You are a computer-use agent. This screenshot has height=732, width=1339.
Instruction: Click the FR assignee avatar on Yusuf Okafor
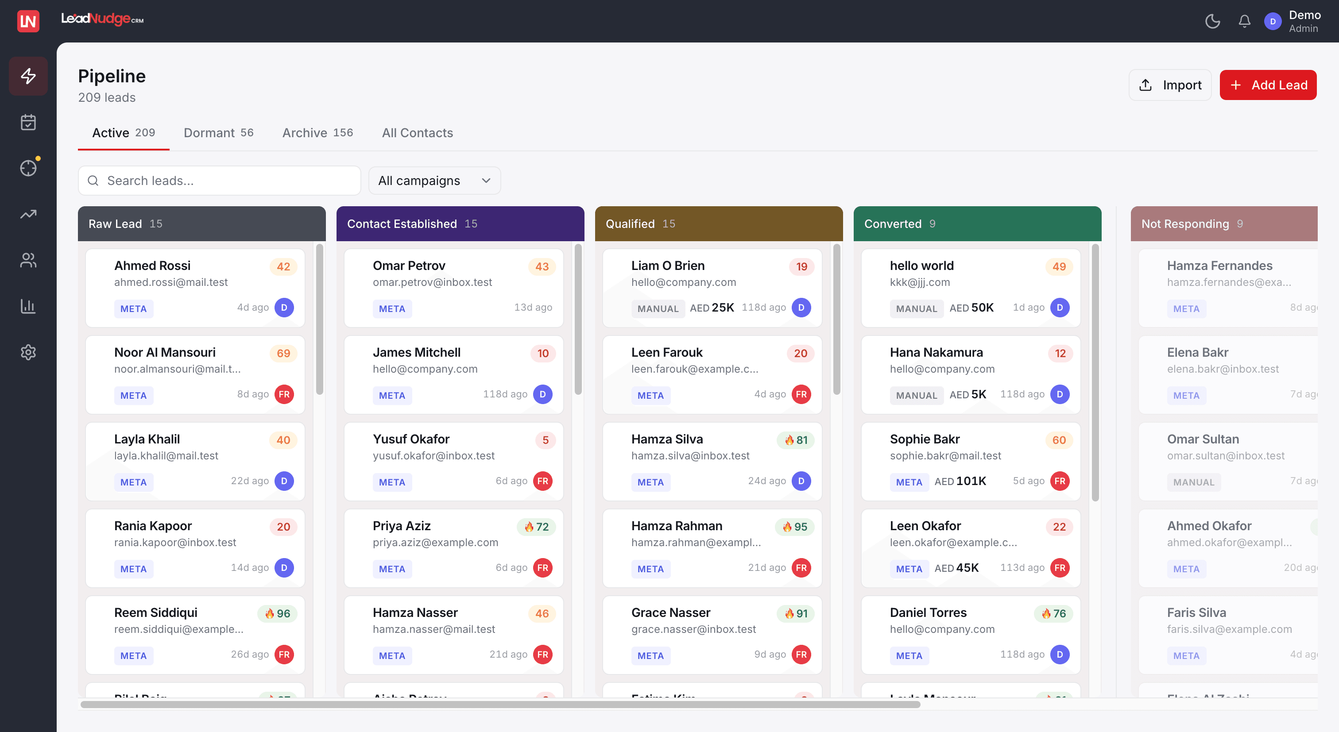coord(543,481)
